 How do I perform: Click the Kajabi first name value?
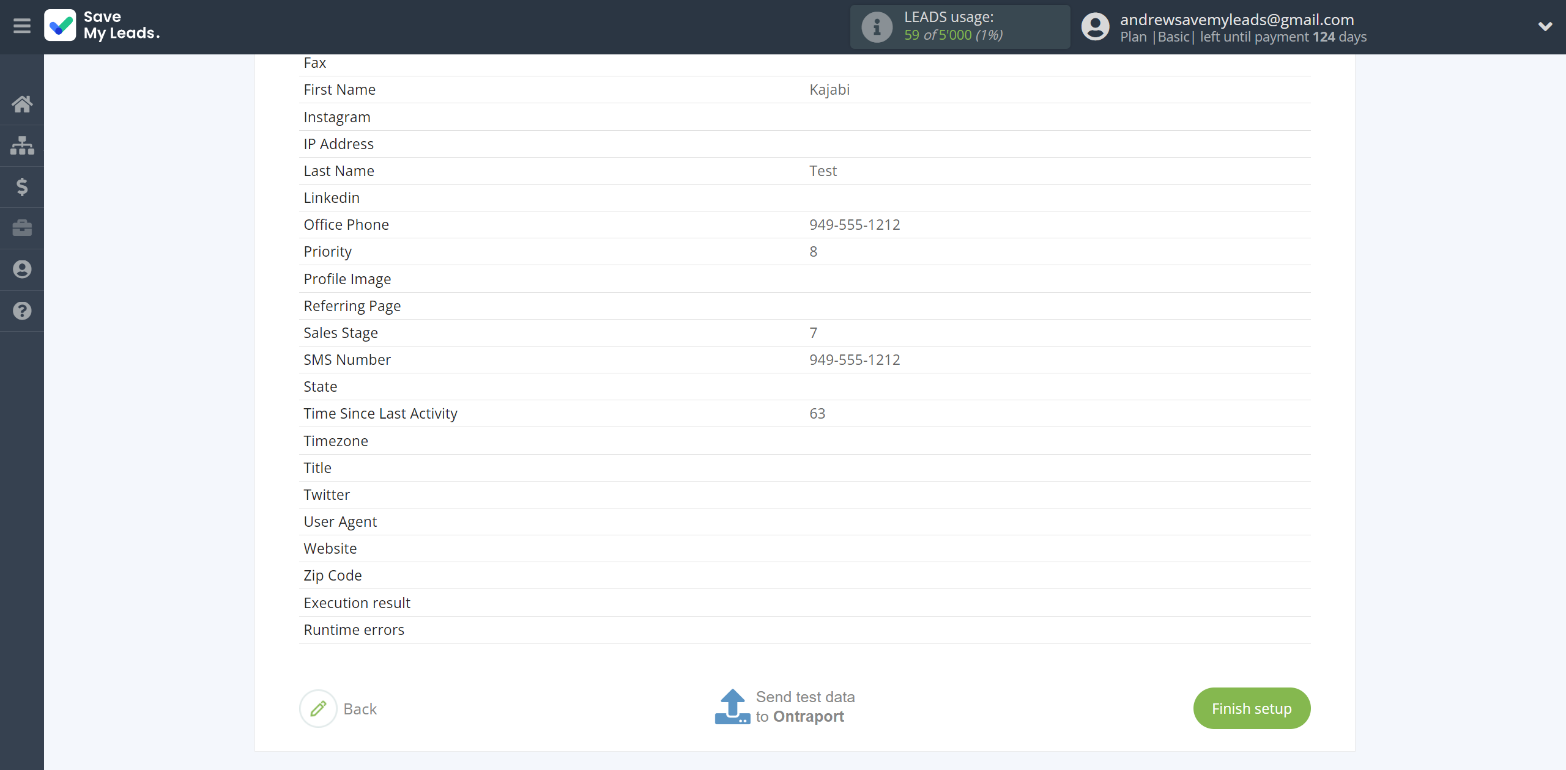pos(829,89)
